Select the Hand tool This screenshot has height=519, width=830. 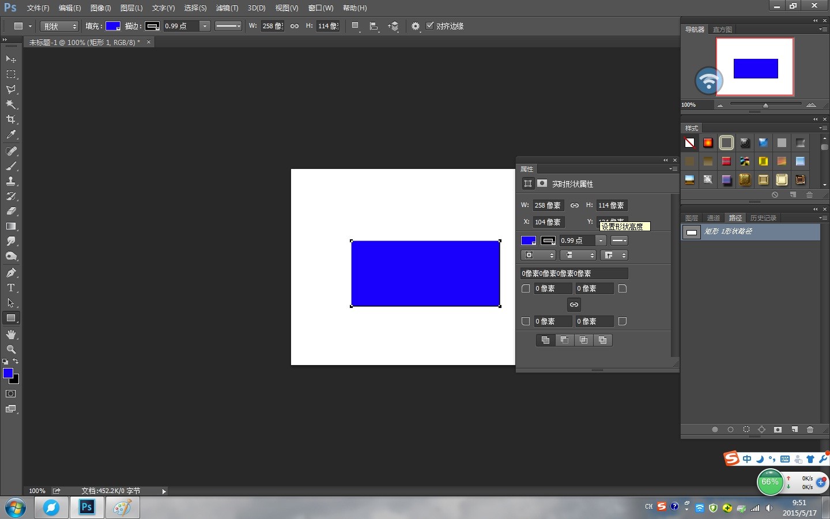[11, 334]
